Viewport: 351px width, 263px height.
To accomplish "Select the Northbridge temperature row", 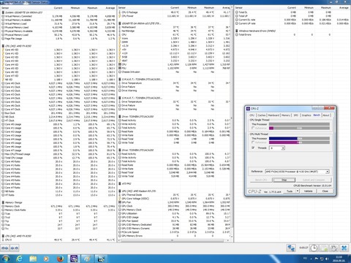I will pos(174,31).
